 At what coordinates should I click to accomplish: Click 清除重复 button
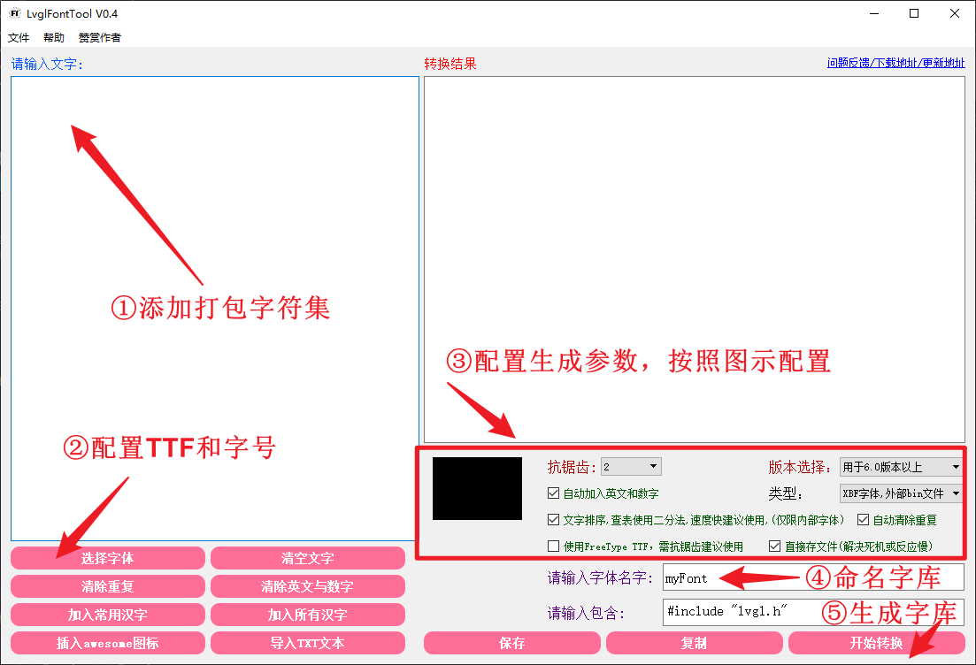pos(108,586)
